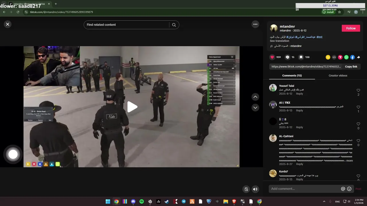Bookmark this page with star icon
This screenshot has width=367, height=206.
(x=339, y=12)
